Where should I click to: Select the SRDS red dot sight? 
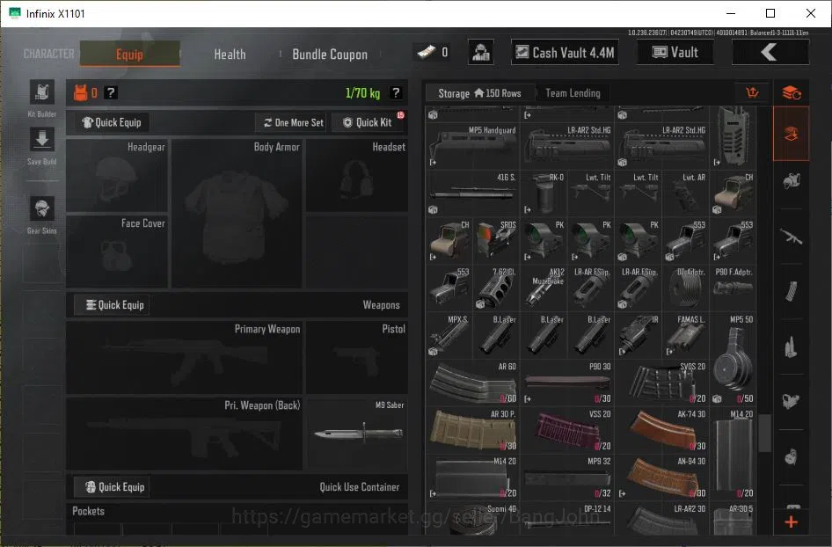[496, 240]
